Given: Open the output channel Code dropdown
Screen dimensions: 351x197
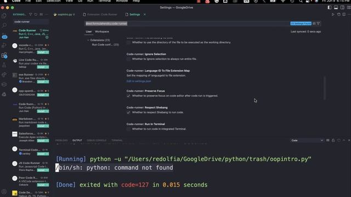Looking at the screenshot, I should (307, 140).
